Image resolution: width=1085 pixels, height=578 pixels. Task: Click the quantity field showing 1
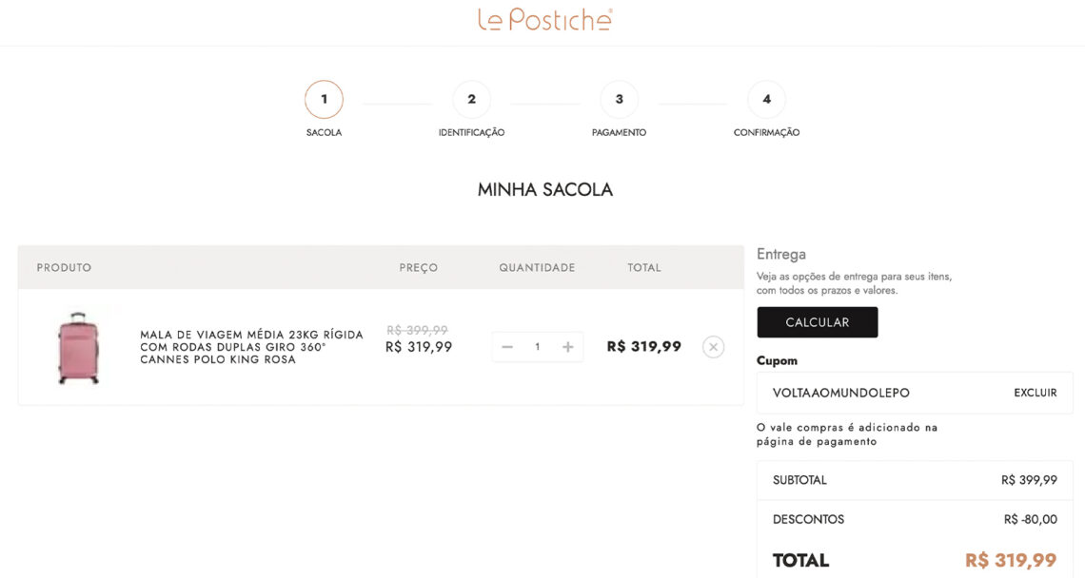[x=538, y=347]
